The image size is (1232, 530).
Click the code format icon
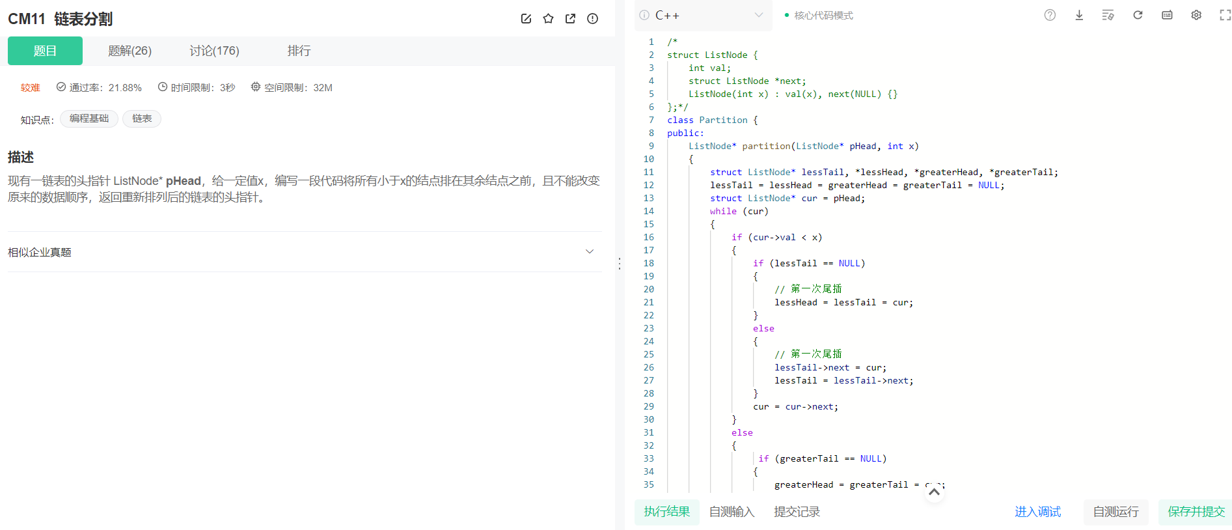click(x=1108, y=15)
